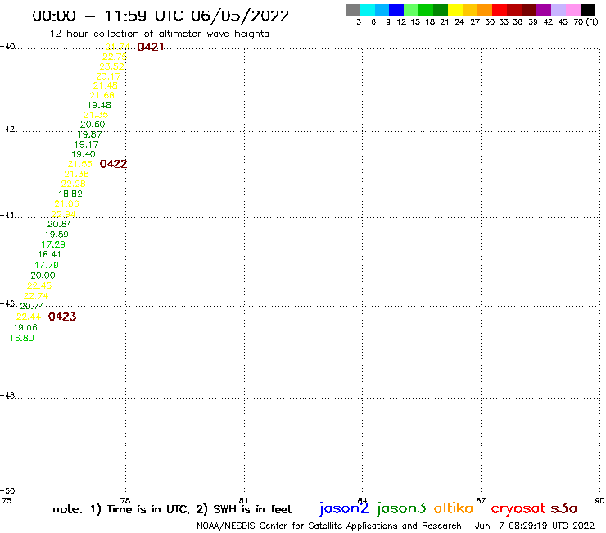Click the purple legend color swatch
Screen dimensions: 606x533
(544, 10)
